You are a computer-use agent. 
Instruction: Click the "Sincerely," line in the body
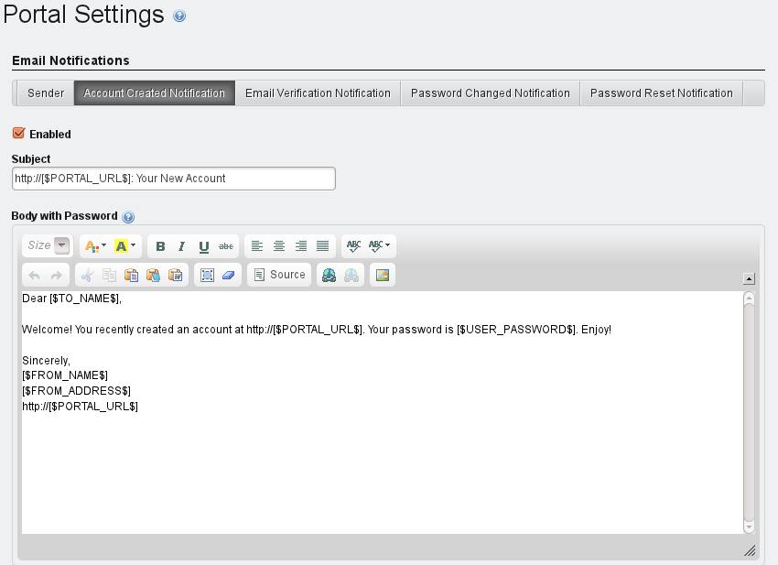click(46, 361)
